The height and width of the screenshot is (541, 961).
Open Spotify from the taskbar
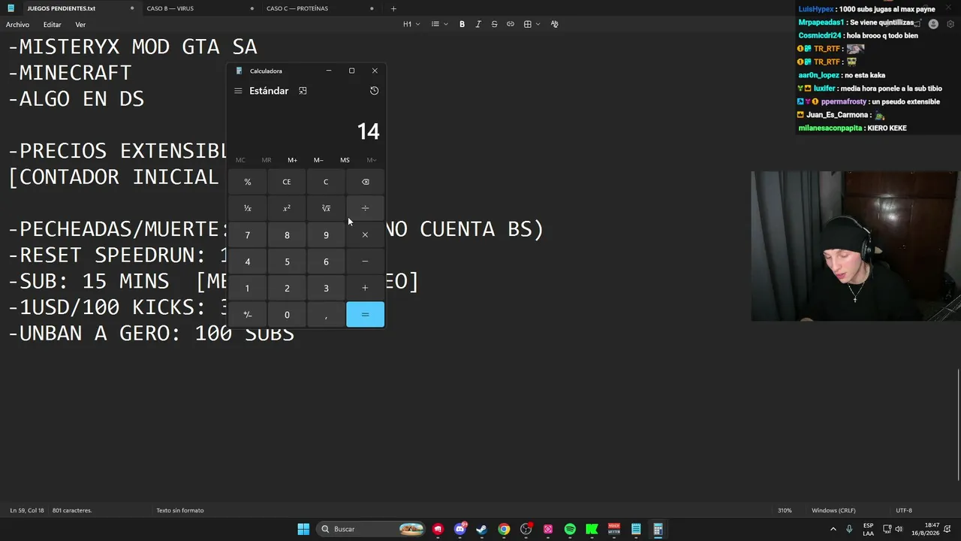[570, 529]
